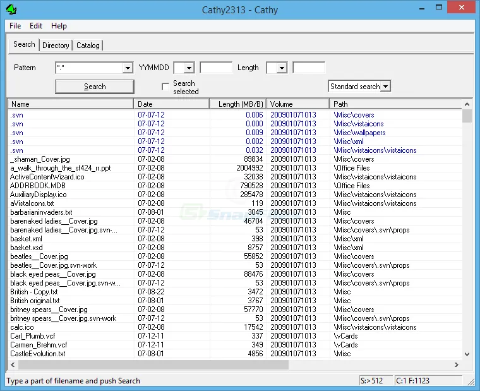Expand the Pattern combo box
The height and width of the screenshot is (391, 480).
coord(127,68)
